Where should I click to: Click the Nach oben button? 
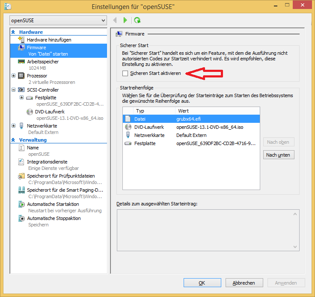279,142
